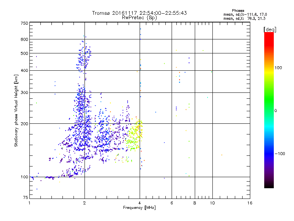Click the 'Frequency [MHz]' axis label
Viewport: 294px width, 221px height.
point(139,208)
